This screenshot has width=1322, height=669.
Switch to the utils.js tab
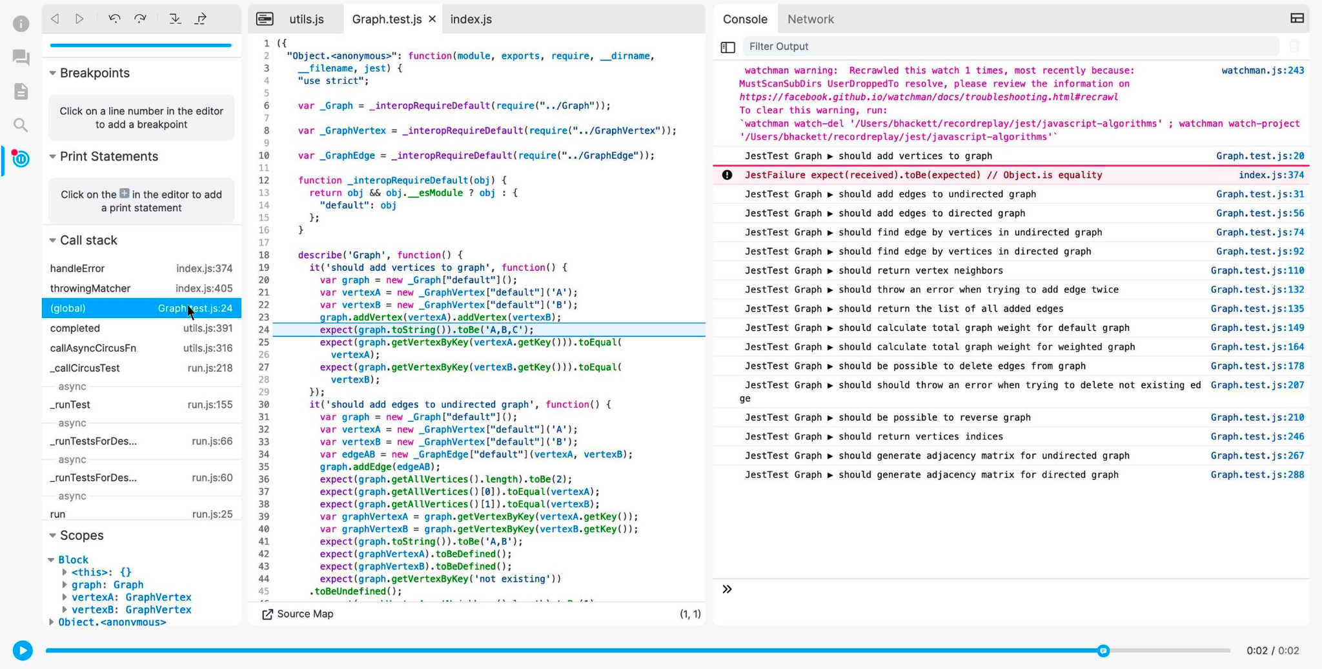(x=307, y=19)
